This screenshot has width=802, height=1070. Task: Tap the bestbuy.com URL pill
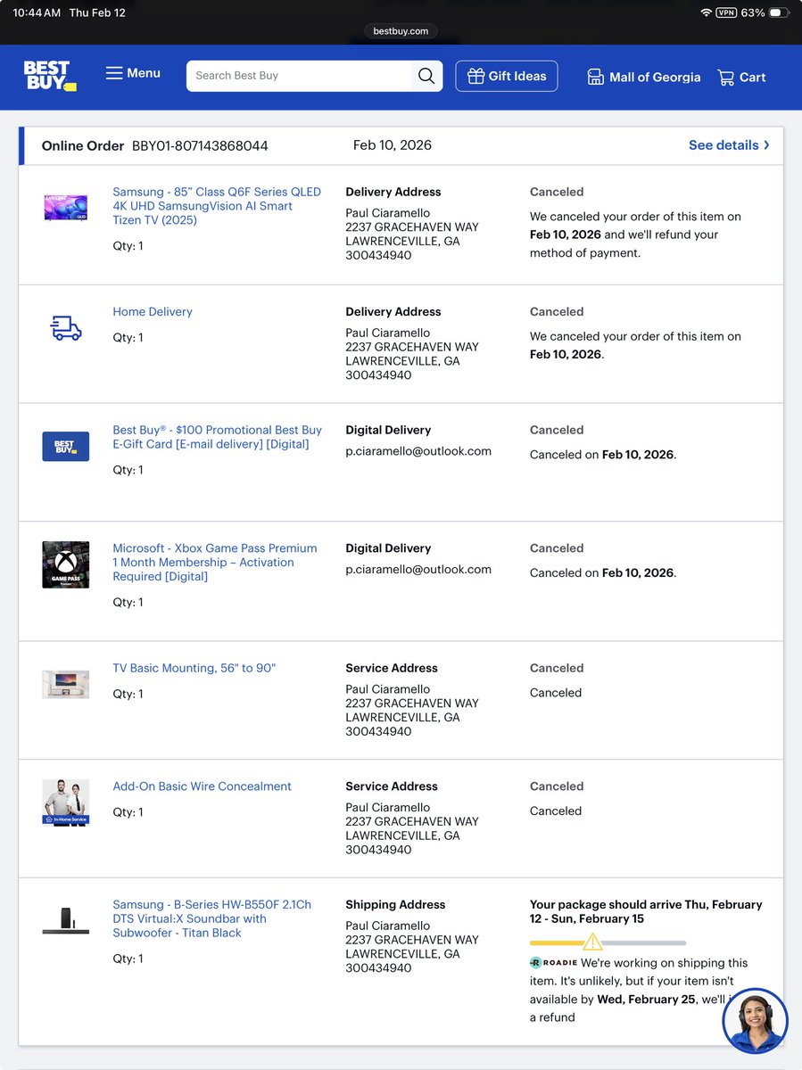tap(401, 30)
